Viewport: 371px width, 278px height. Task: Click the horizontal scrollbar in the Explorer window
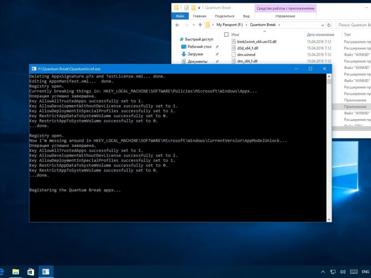click(352, 128)
